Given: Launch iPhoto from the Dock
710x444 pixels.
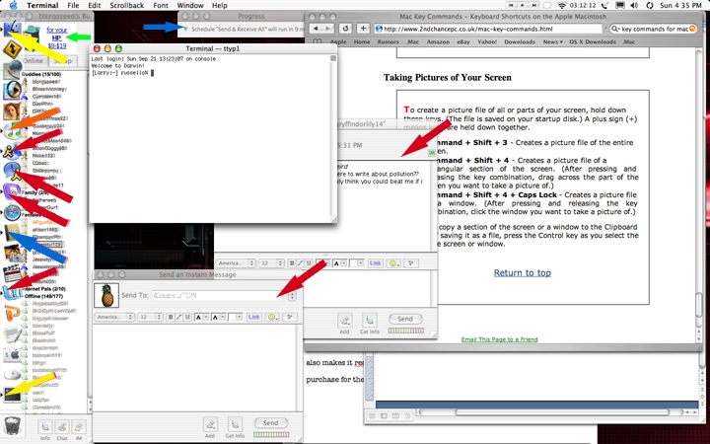Looking at the screenshot, I should [x=12, y=253].
